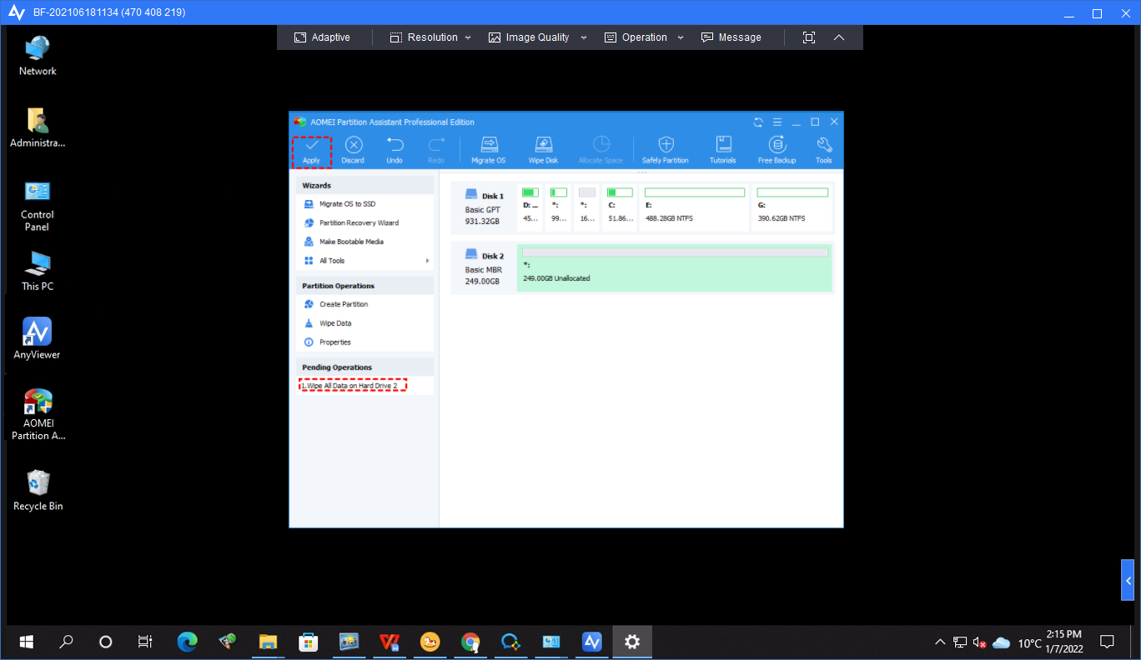
Task: Open Task View on the taskbar
Action: coord(145,642)
